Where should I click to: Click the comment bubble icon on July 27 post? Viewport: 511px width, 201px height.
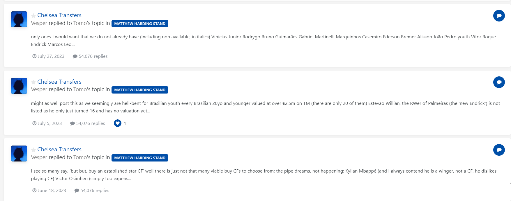point(499,16)
